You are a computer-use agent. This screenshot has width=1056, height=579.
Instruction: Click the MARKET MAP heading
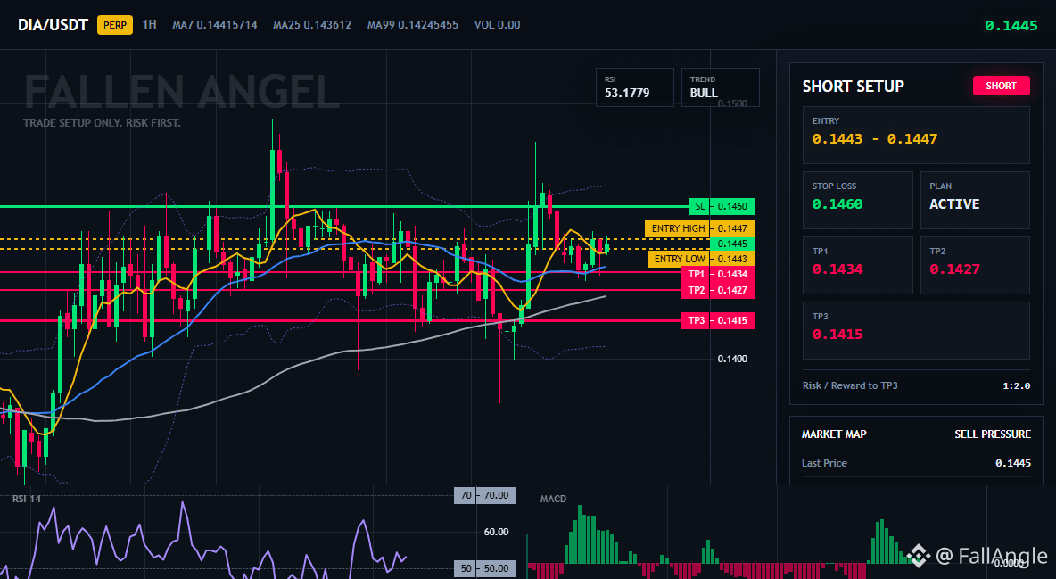pyautogui.click(x=834, y=434)
